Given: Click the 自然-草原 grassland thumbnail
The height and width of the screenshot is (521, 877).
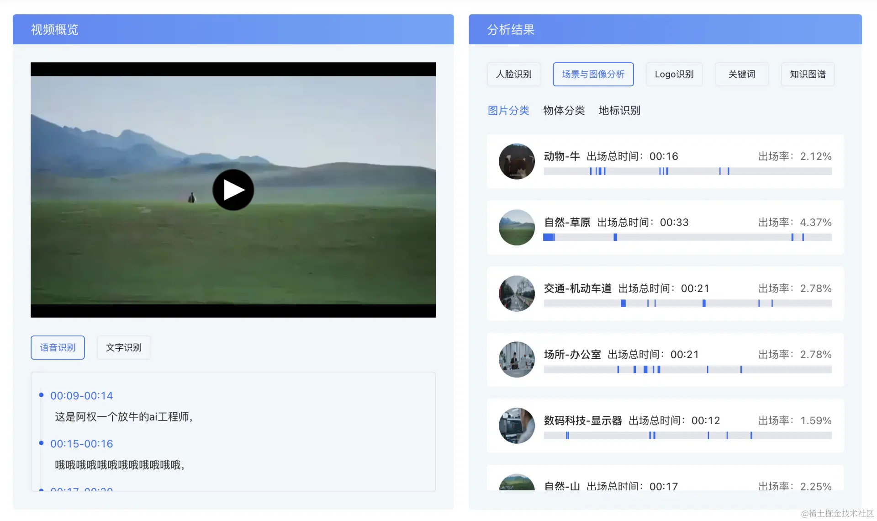Looking at the screenshot, I should (517, 228).
